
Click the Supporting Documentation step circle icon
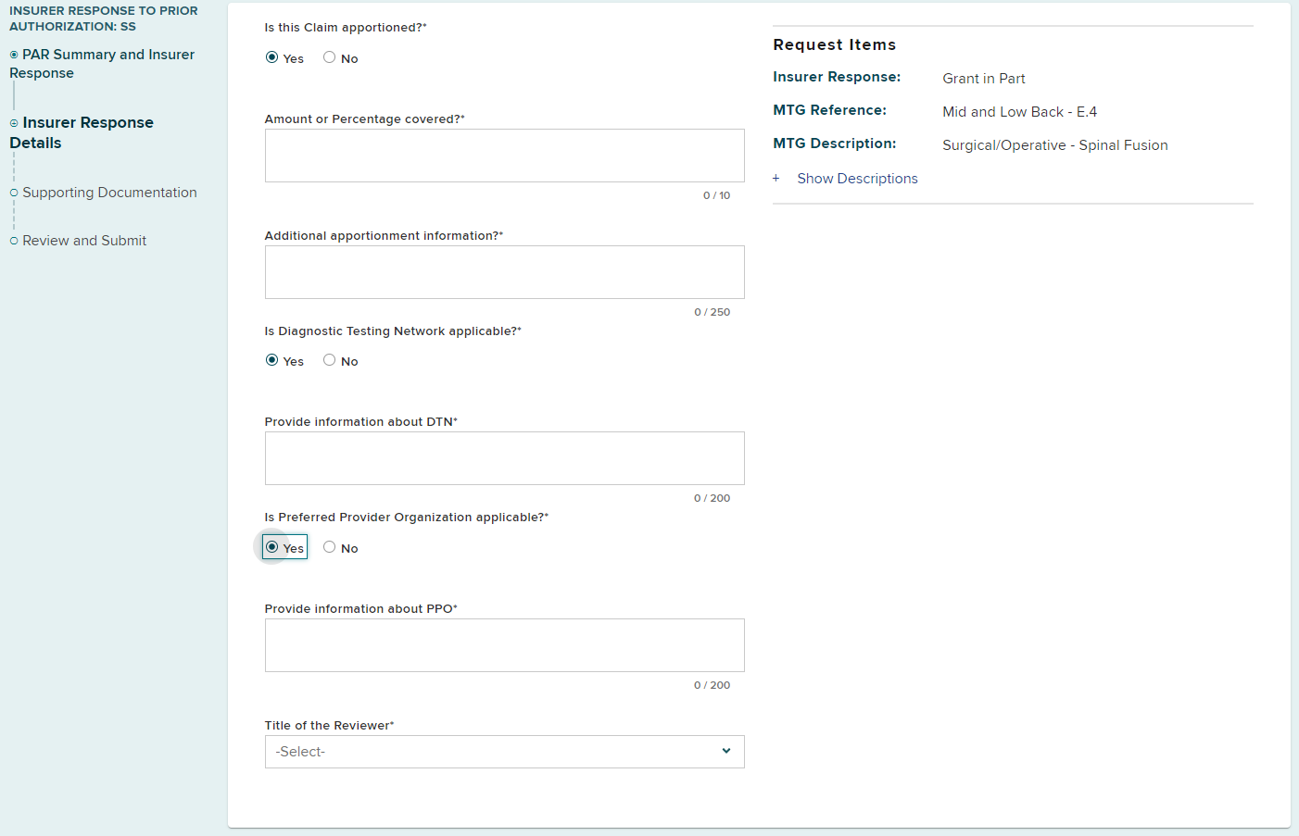click(14, 193)
